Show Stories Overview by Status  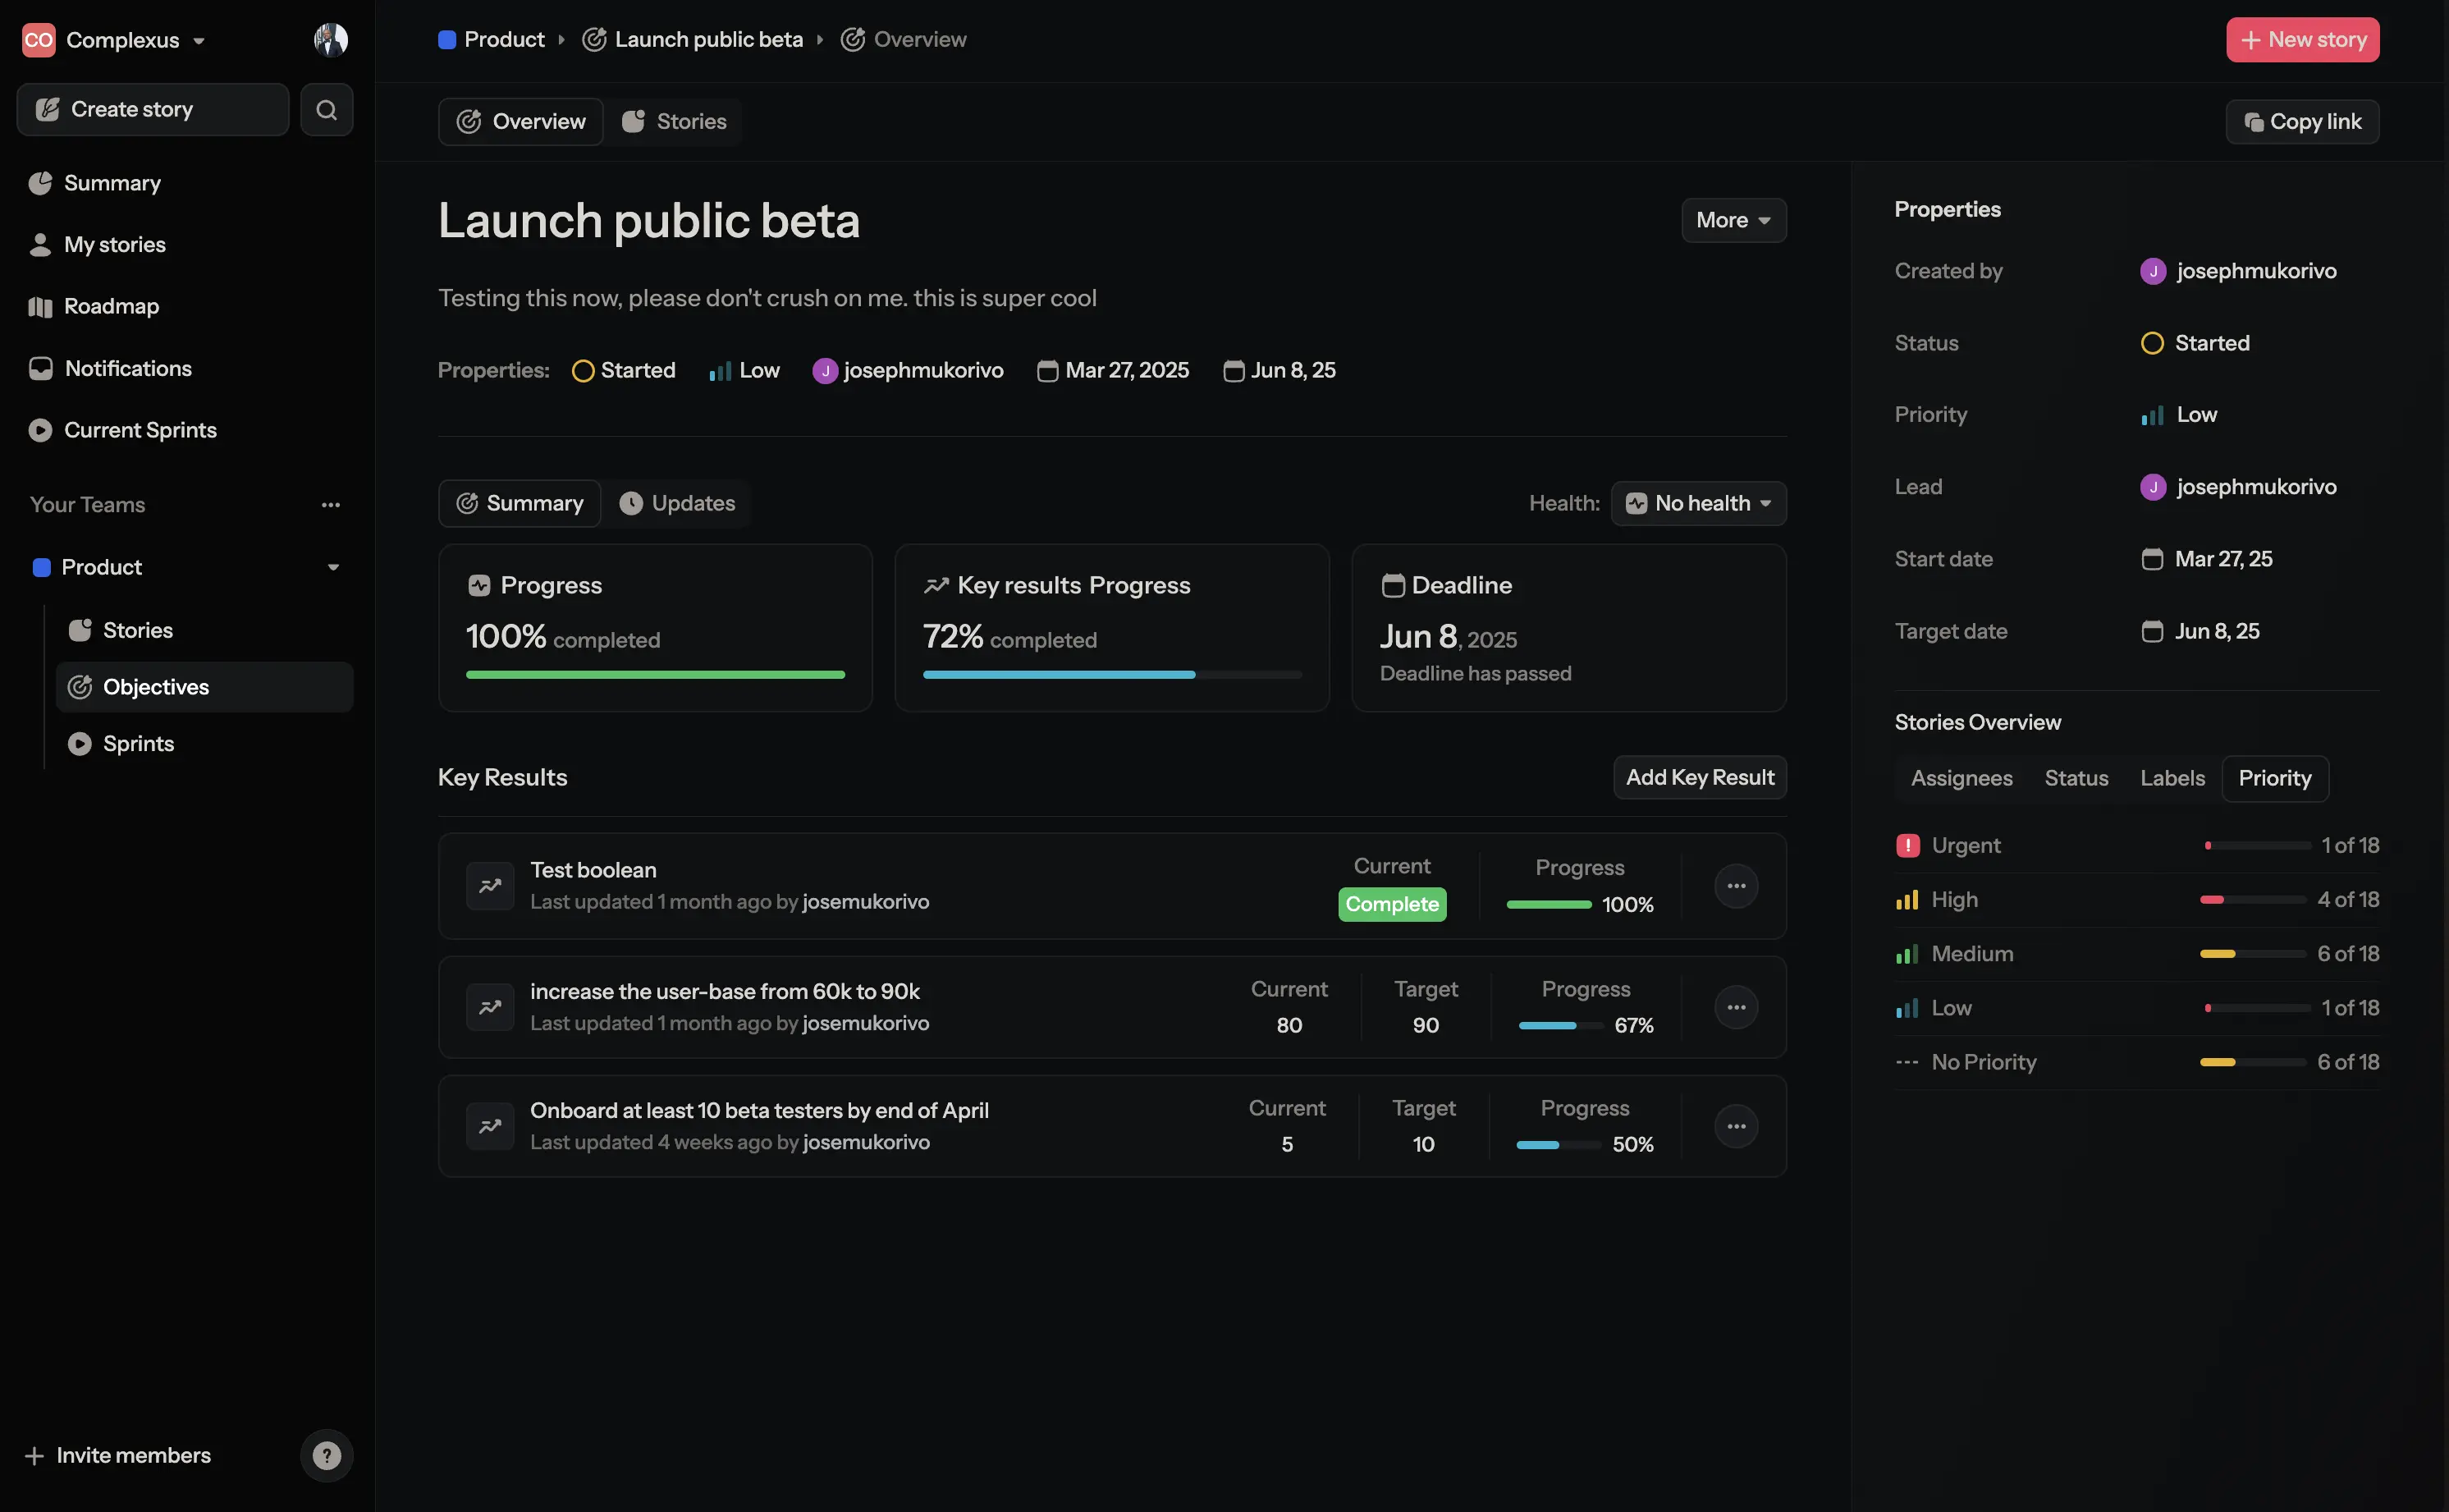click(x=2076, y=778)
